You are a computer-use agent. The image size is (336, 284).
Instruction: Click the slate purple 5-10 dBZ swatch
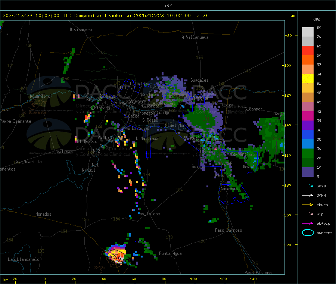pyautogui.click(x=308, y=172)
